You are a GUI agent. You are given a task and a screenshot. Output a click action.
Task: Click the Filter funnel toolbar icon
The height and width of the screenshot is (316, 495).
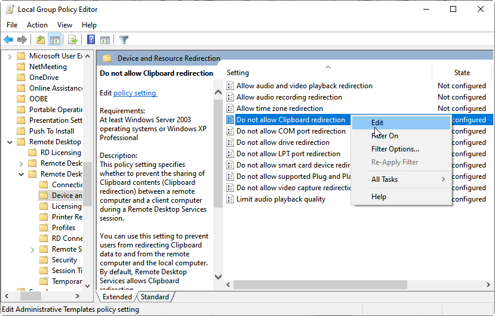click(124, 40)
